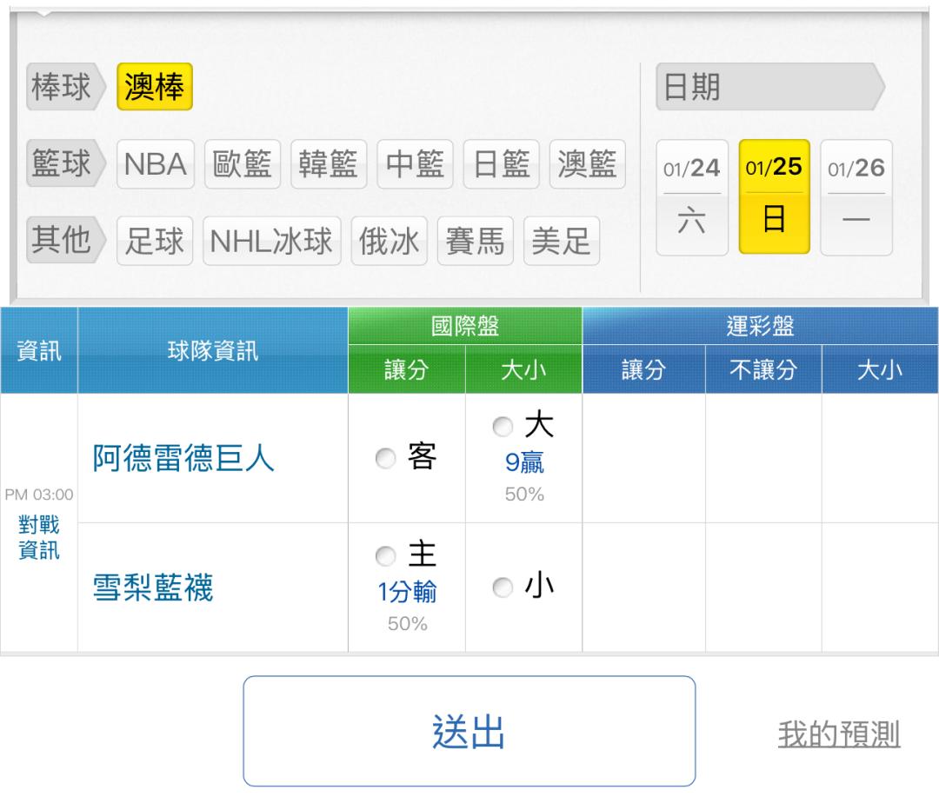
Task: Open 雪梨藍襪 team page
Action: [x=153, y=588]
